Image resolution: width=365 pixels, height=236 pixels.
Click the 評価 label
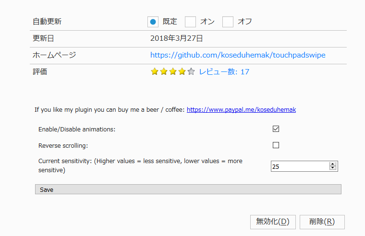tap(40, 71)
